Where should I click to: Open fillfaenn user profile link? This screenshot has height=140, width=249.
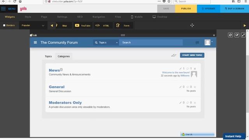coord(185,76)
